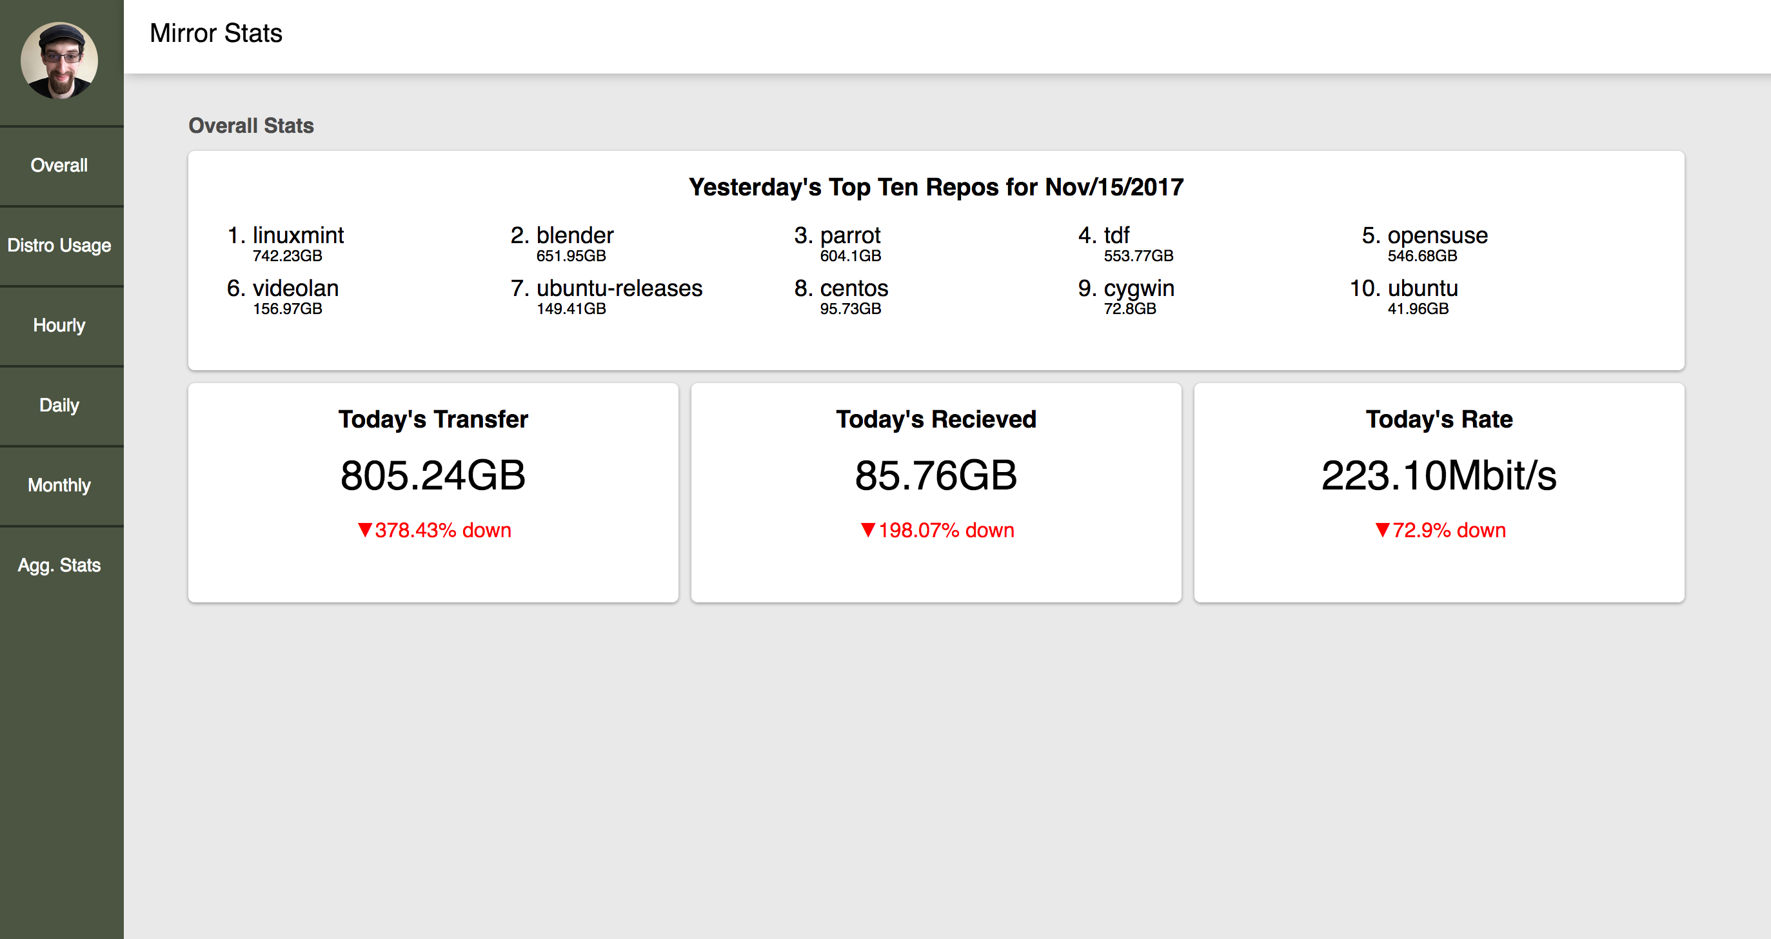Click the red down arrow under Today's Transfer
This screenshot has height=939, width=1771.
[x=365, y=530]
